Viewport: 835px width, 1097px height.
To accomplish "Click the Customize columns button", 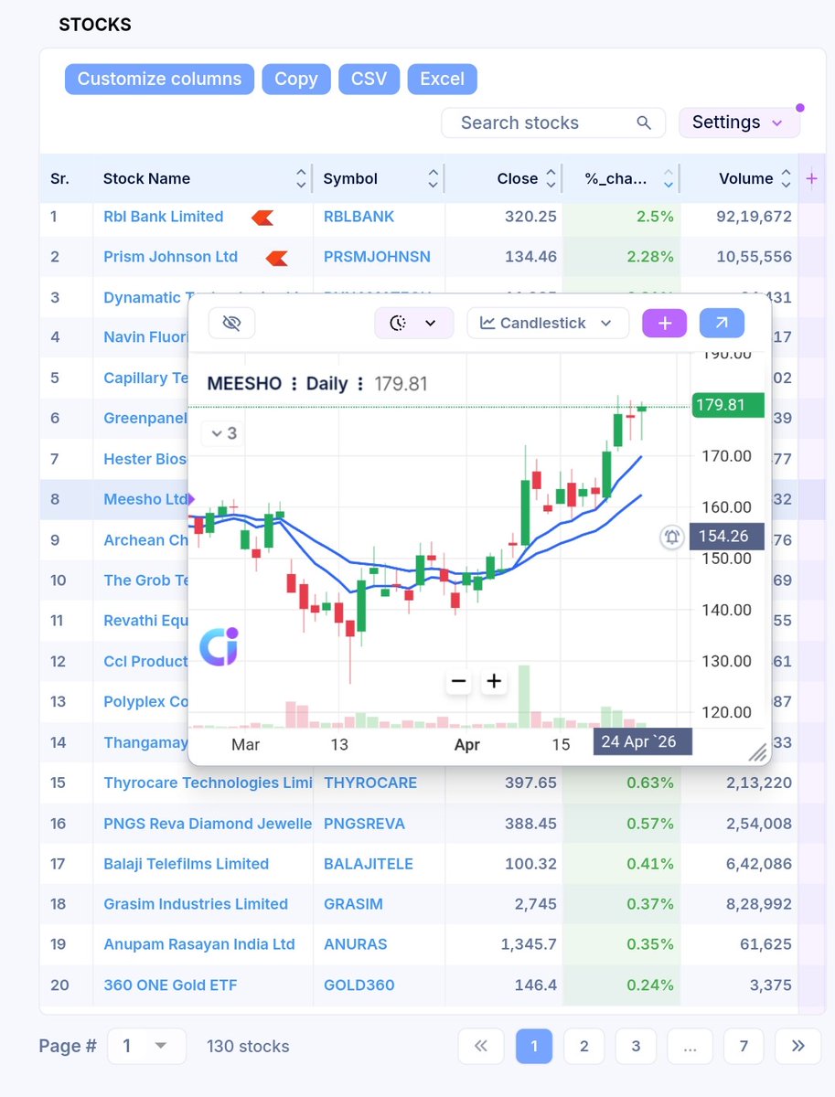I will (x=159, y=79).
